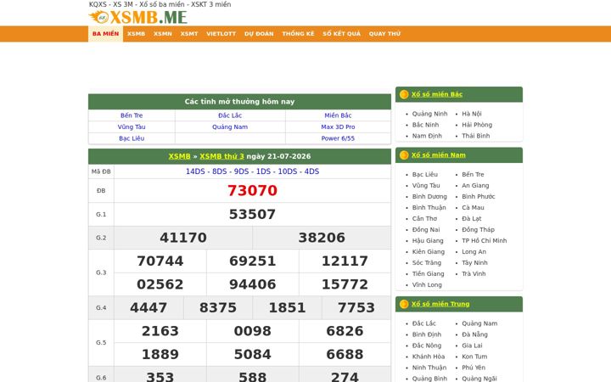Click the XSMB.ME site logo
Viewport: 611px width, 382px height.
pos(138,17)
